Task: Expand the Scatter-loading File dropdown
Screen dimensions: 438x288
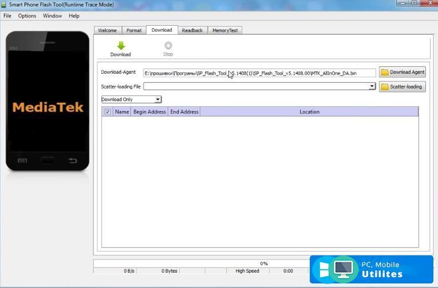Action: (x=372, y=86)
